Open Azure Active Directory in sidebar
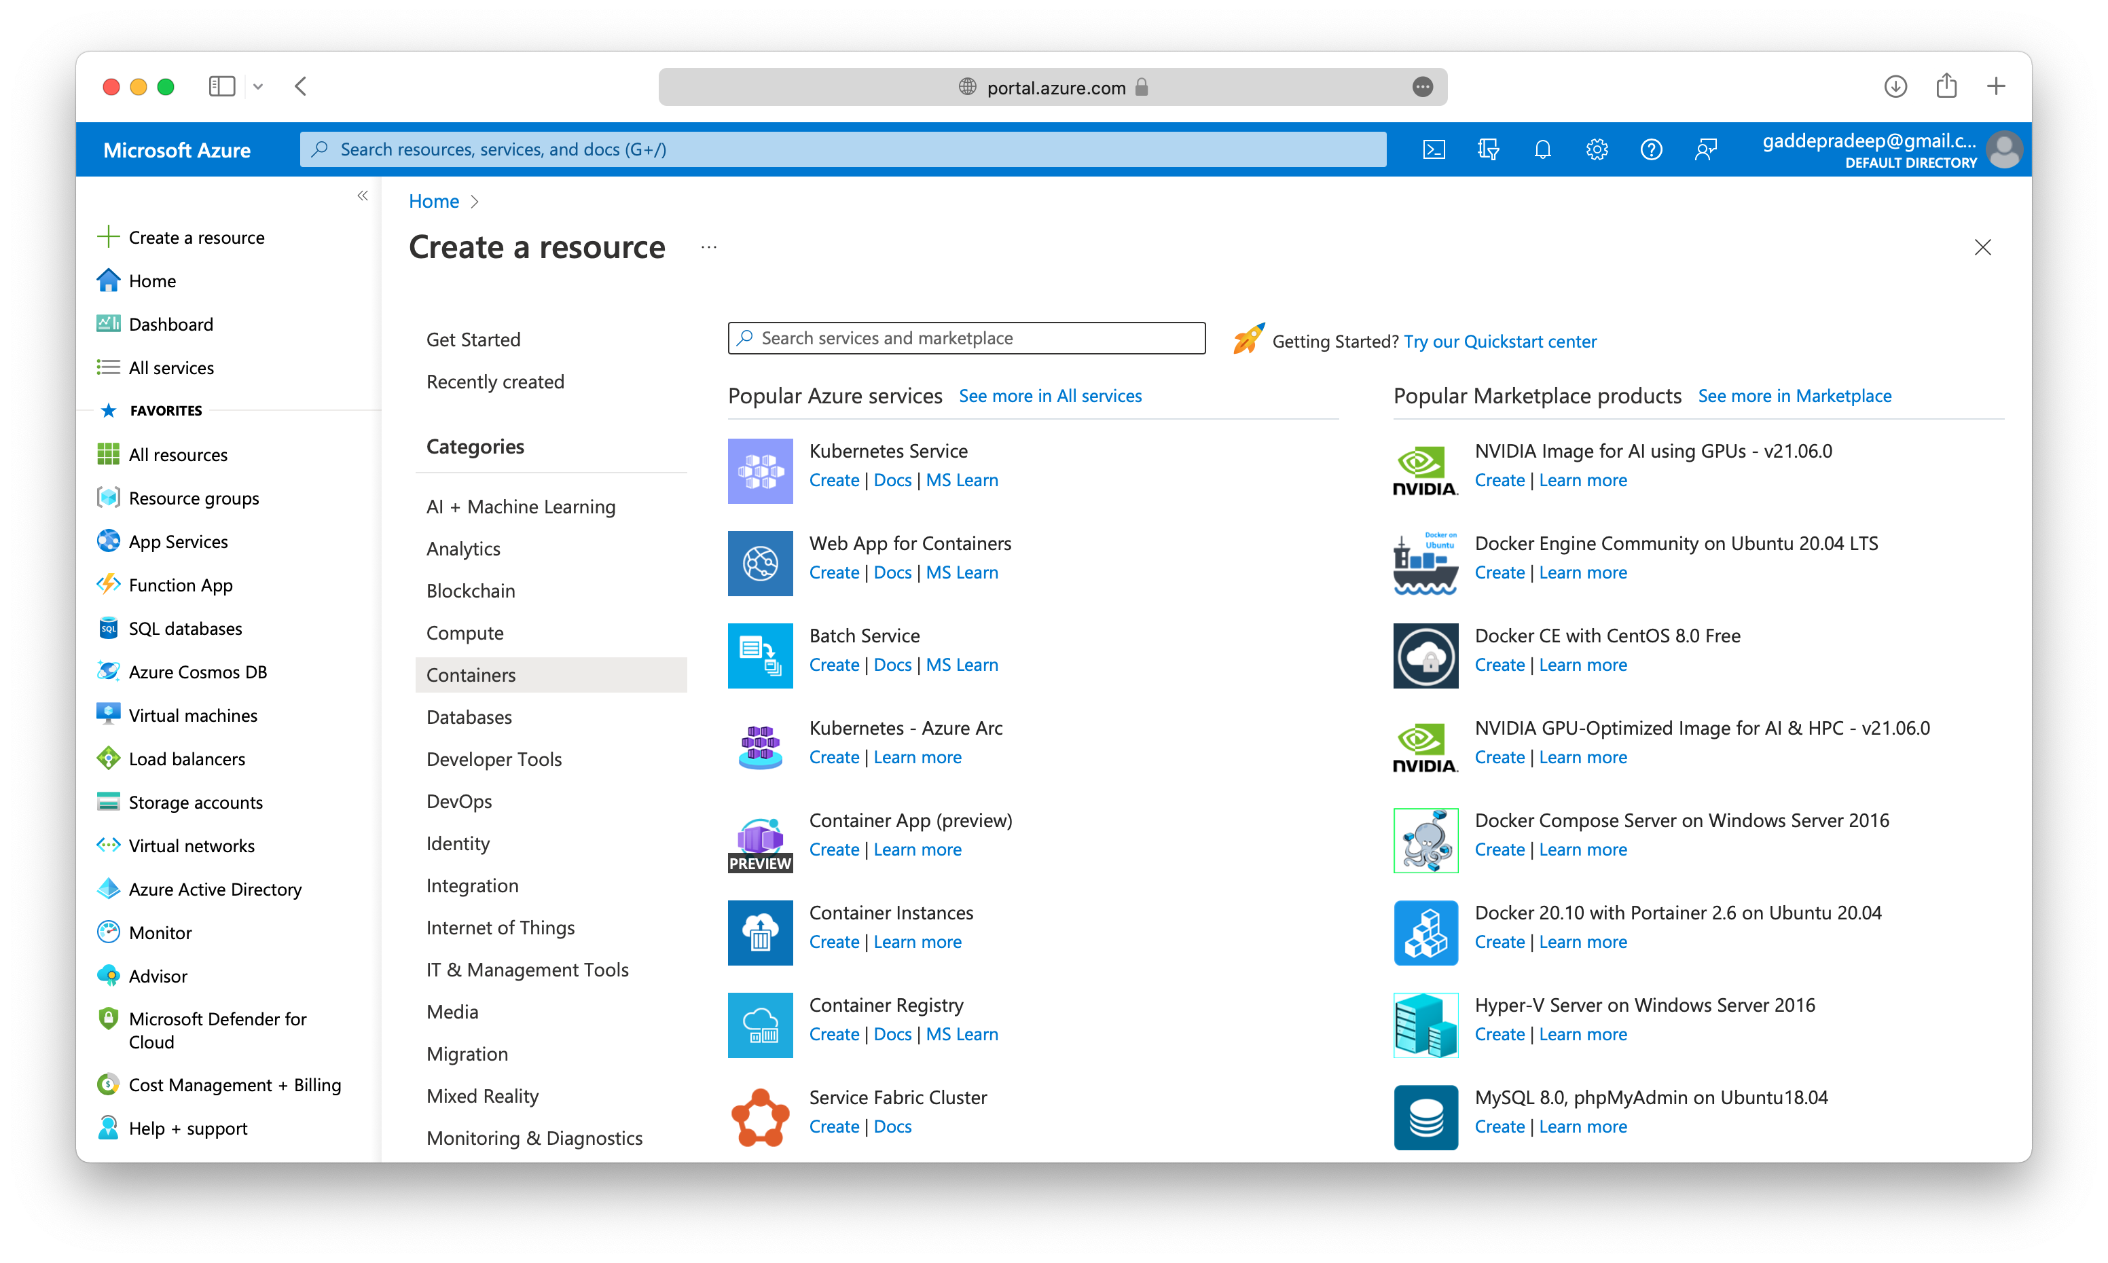 pyautogui.click(x=215, y=889)
